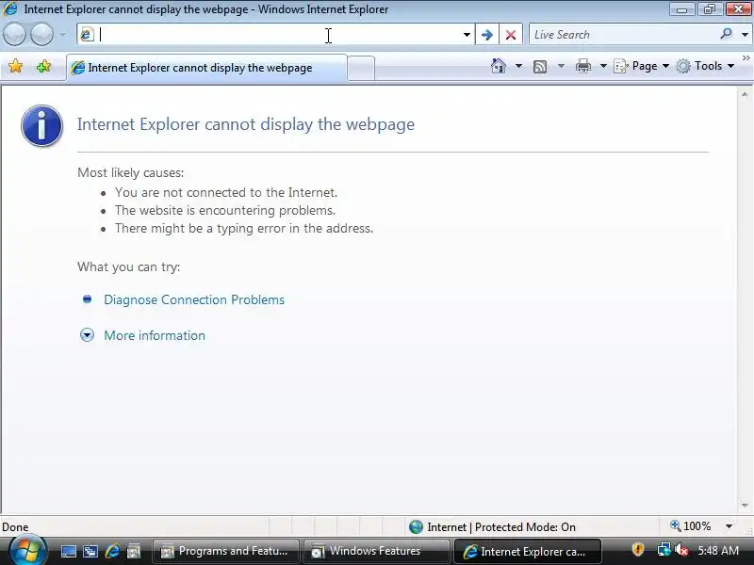Click the Print icon

click(583, 66)
